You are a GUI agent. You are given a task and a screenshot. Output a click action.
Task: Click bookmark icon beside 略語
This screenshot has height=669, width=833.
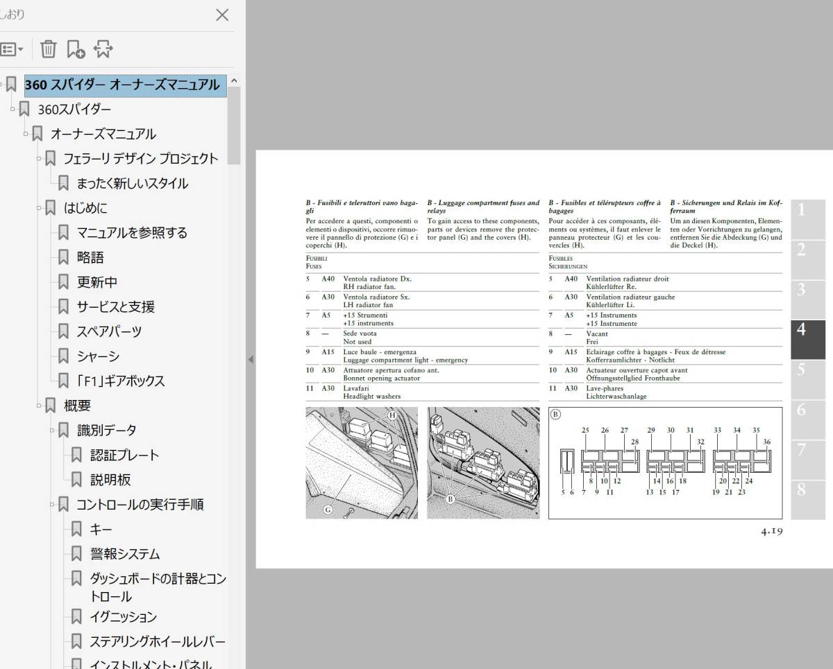click(x=63, y=258)
